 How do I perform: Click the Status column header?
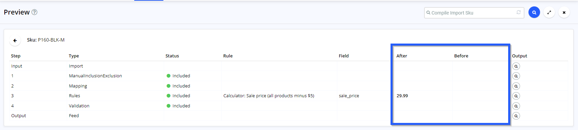172,56
